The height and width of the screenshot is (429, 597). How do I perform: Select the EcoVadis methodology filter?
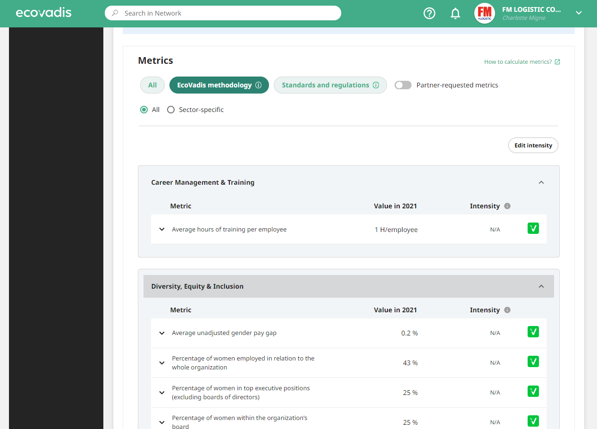[x=219, y=85]
